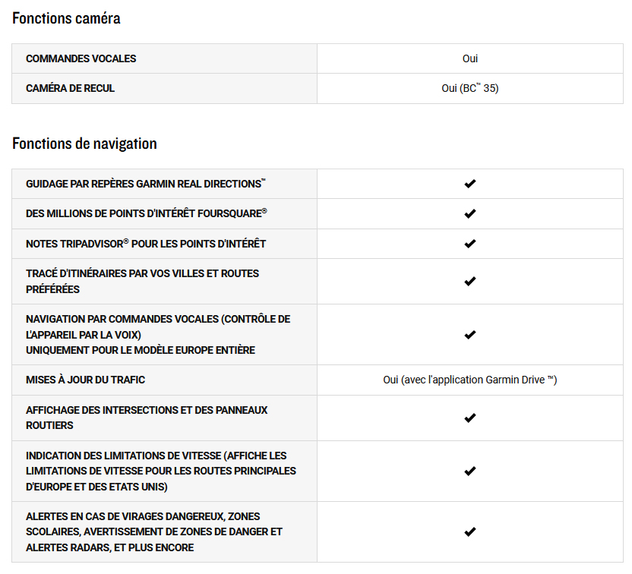Click the Foursquare points of interest checkmark

click(470, 214)
